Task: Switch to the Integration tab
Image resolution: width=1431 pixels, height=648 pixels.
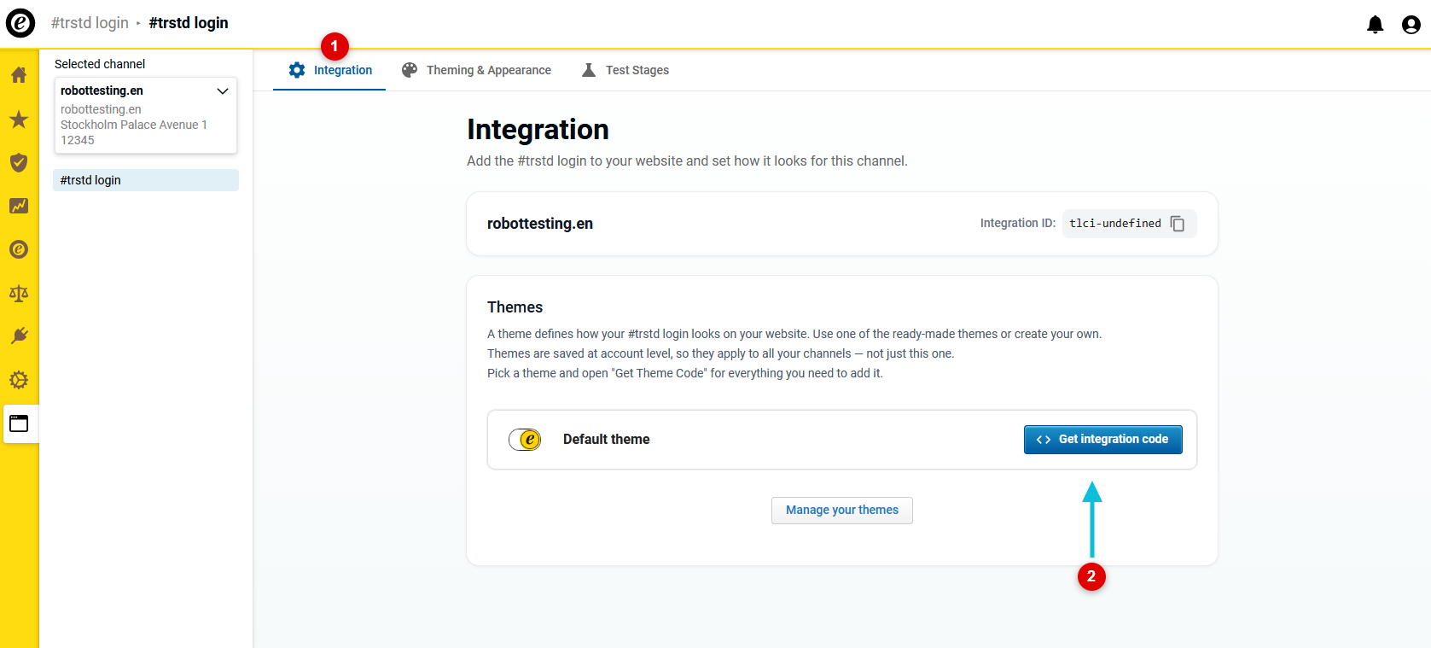Action: coord(329,70)
